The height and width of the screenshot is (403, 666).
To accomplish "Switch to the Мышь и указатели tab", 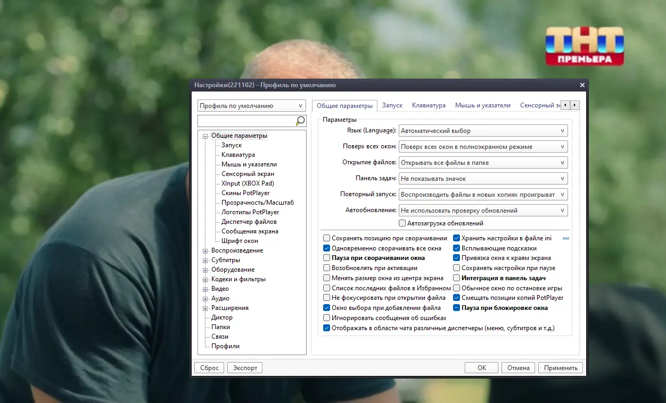I will 483,105.
